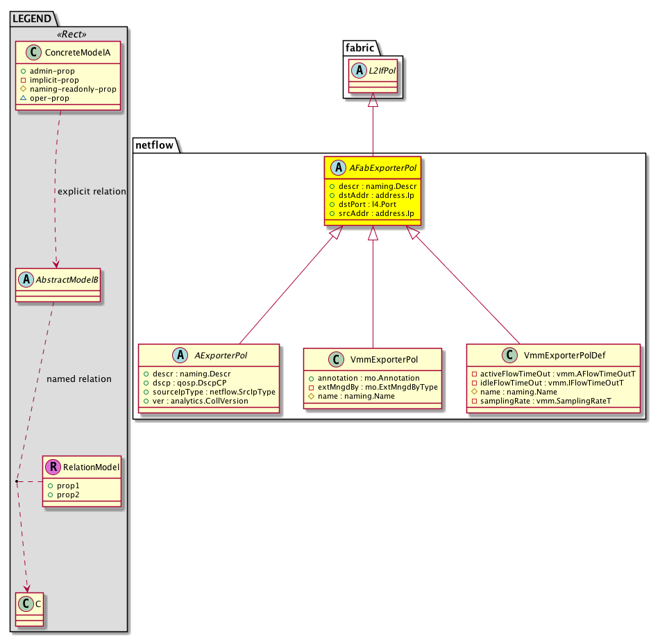Select the fabric package tab
Image resolution: width=660 pixels, height=639 pixels.
[x=359, y=48]
